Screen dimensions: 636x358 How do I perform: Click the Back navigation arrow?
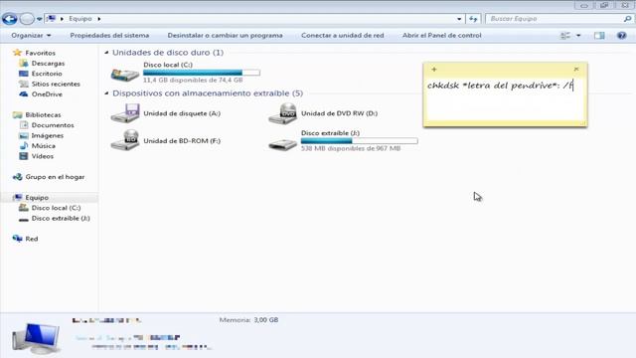tap(9, 19)
